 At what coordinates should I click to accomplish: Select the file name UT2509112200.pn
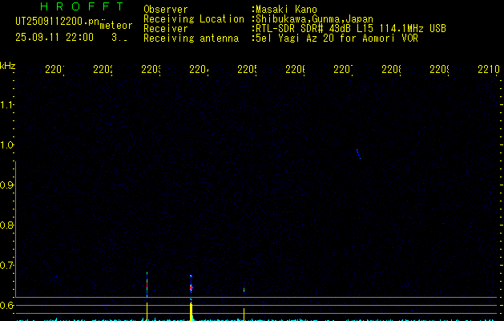pyautogui.click(x=57, y=22)
